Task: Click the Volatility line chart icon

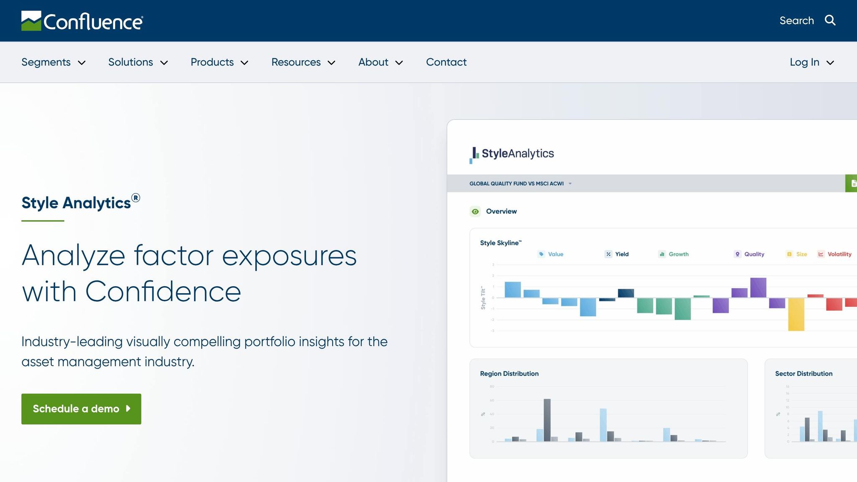Action: (x=821, y=254)
